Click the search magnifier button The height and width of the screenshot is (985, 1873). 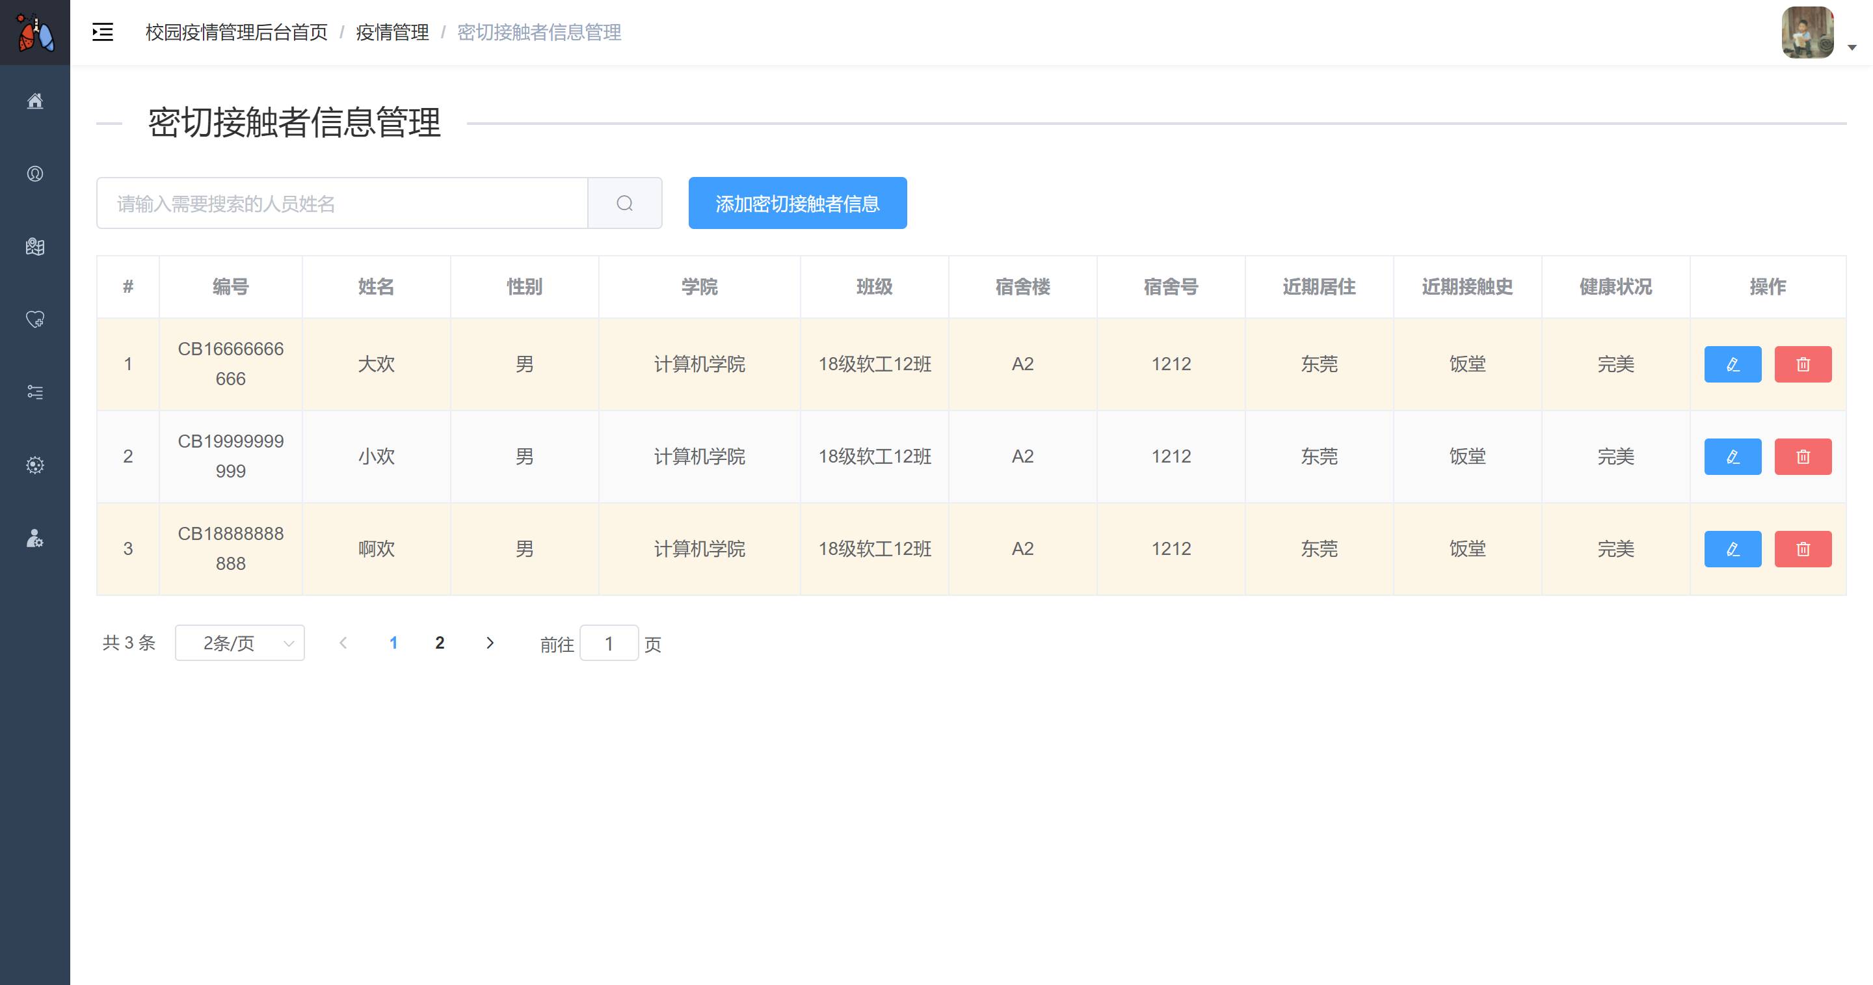pos(624,203)
